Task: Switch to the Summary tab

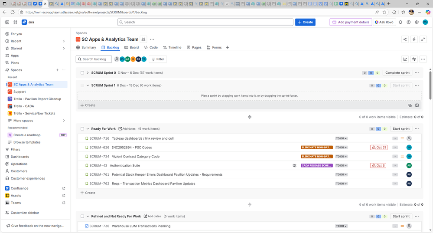Action: [x=86, y=48]
